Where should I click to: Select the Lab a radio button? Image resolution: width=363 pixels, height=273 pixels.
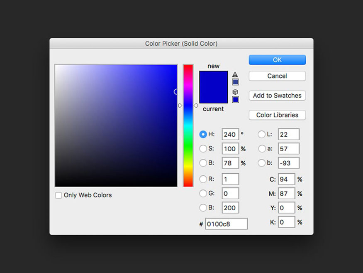(262, 148)
